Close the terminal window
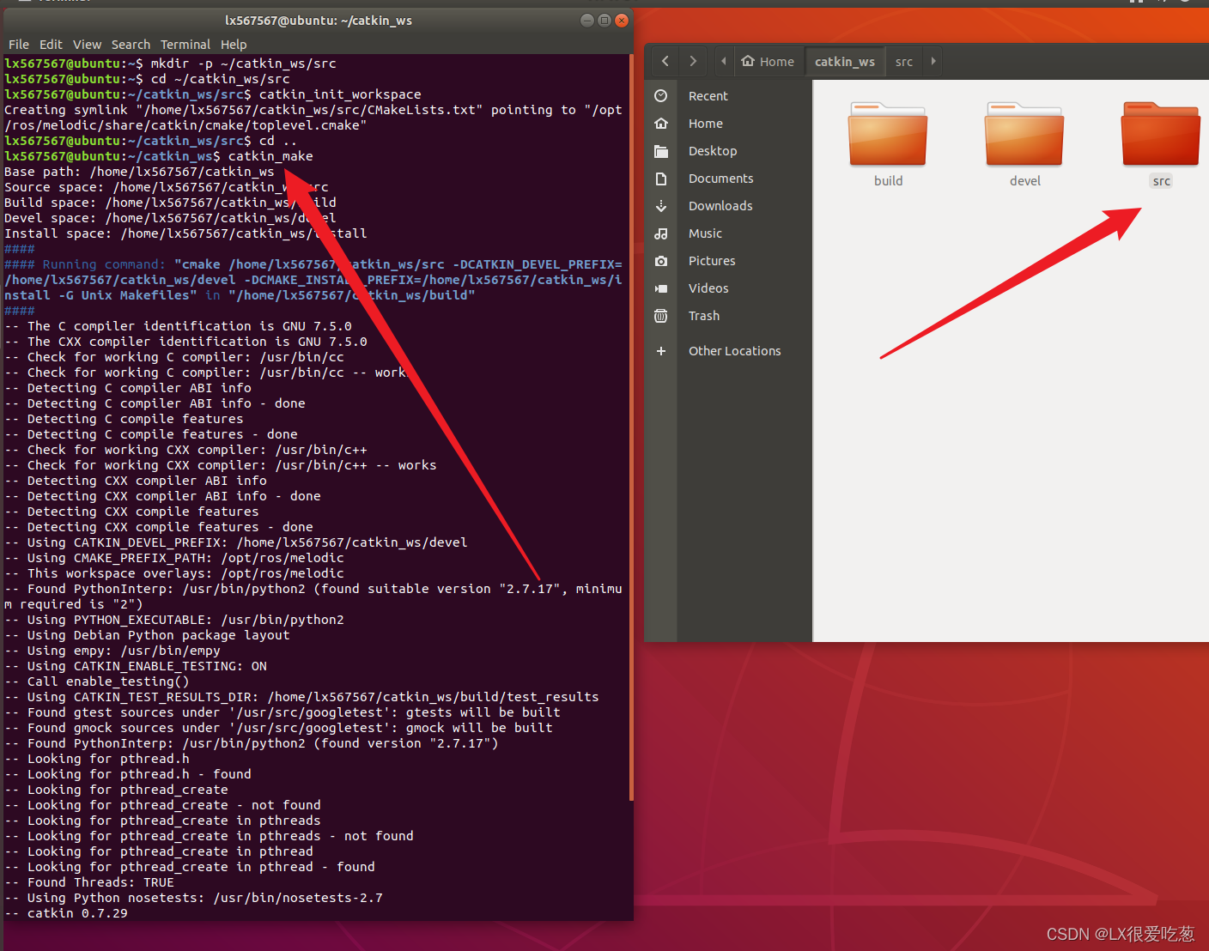The width and height of the screenshot is (1209, 951). (x=622, y=20)
